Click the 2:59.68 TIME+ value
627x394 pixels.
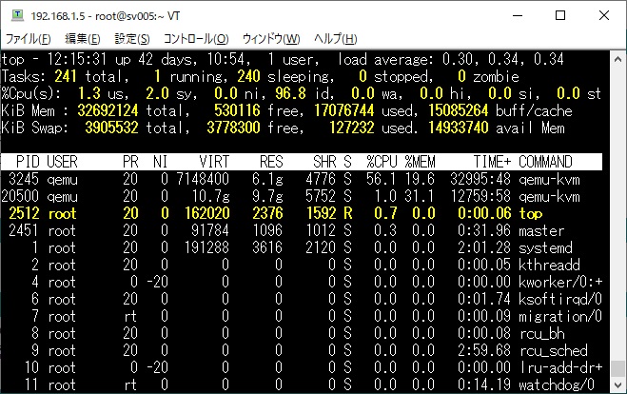tap(484, 351)
